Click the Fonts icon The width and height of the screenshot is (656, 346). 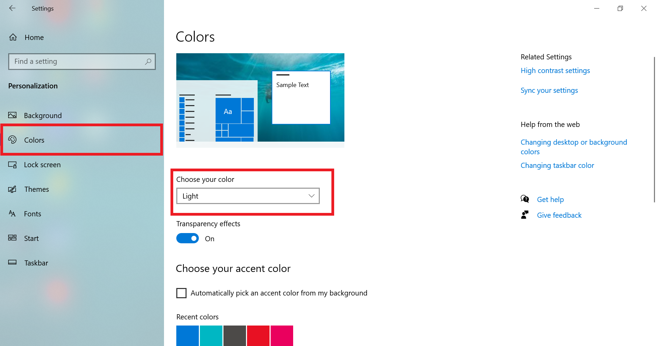pyautogui.click(x=12, y=214)
